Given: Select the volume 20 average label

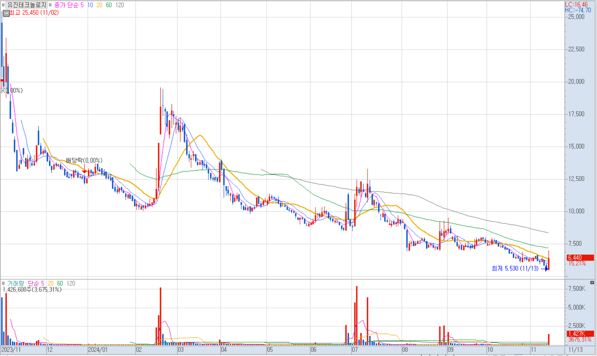Looking at the screenshot, I should click(x=50, y=283).
